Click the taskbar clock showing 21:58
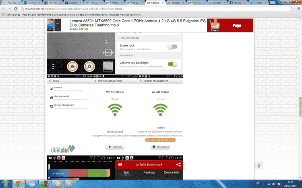The width and height of the screenshot is (302, 188). click(x=290, y=184)
